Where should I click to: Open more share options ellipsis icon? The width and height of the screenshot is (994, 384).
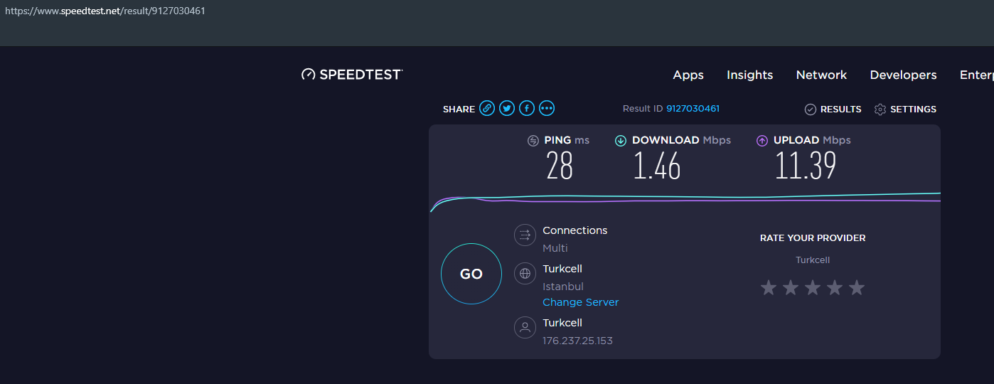(x=547, y=108)
